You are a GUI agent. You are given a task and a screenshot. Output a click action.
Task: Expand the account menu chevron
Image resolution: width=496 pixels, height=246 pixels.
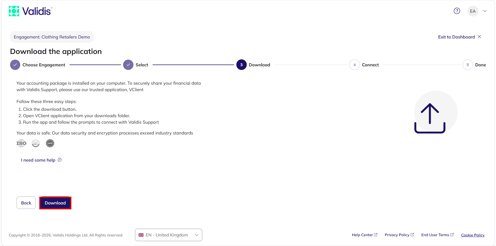(x=485, y=11)
